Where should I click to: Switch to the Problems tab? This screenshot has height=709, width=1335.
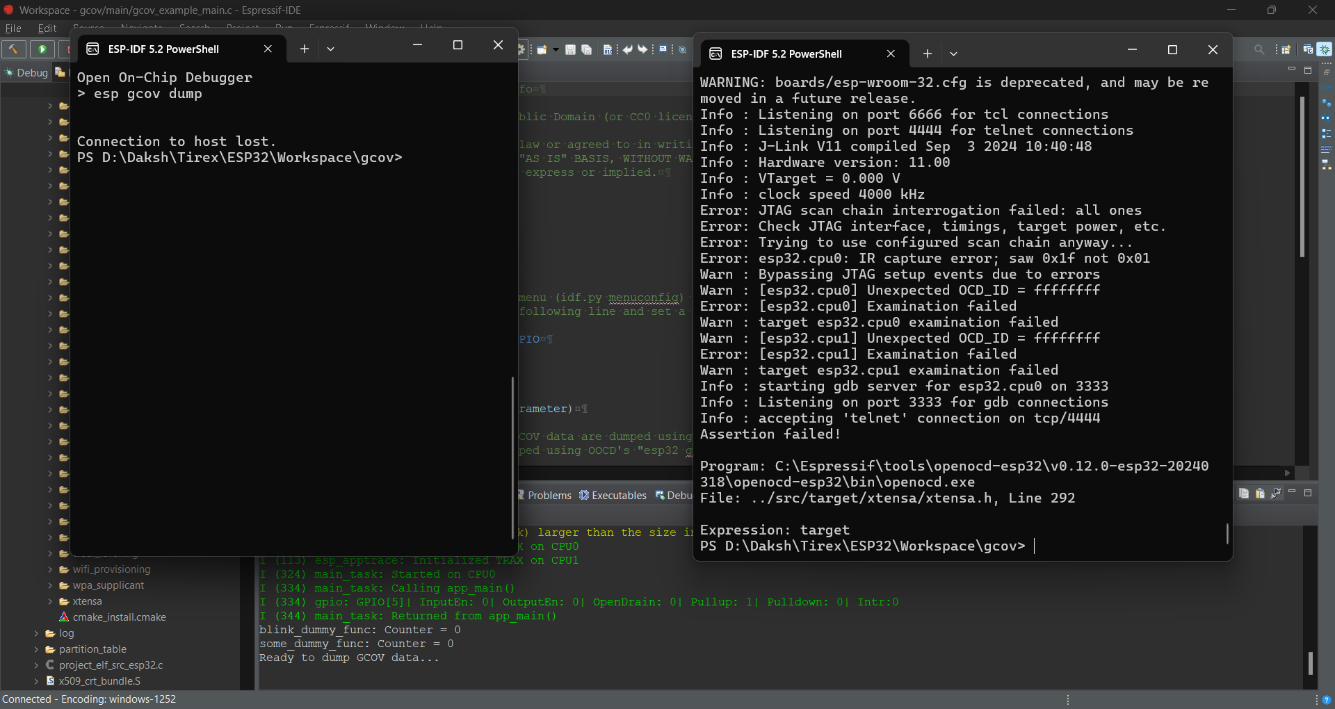pos(544,495)
